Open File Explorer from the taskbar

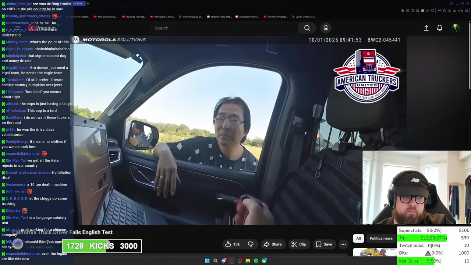click(248, 261)
